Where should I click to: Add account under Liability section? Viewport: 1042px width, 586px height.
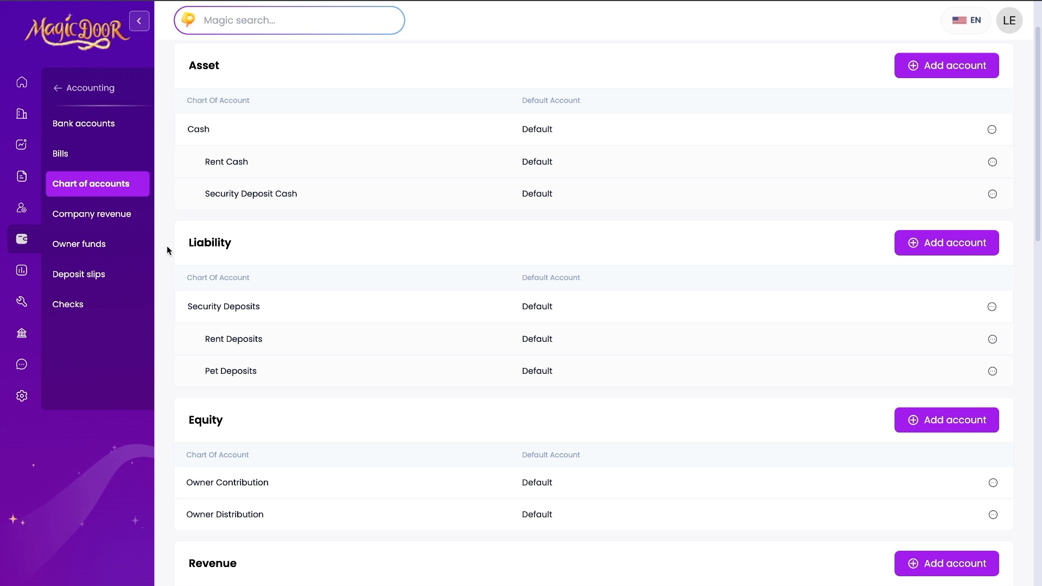tap(946, 243)
